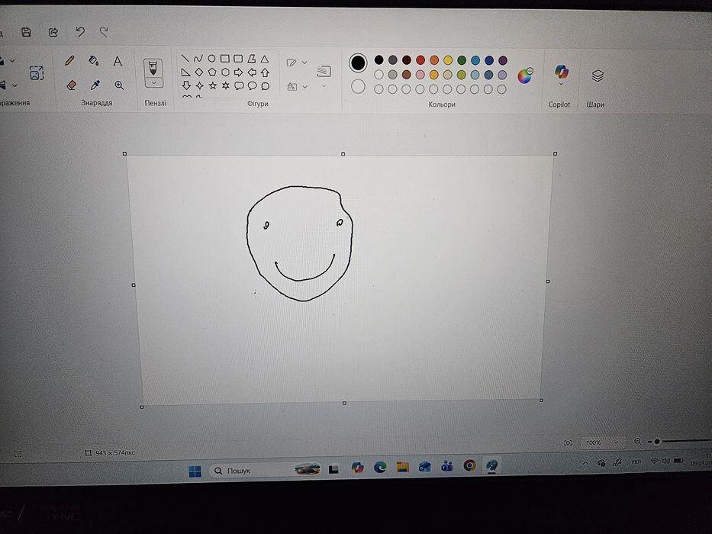Open the Windows Start menu

click(195, 471)
